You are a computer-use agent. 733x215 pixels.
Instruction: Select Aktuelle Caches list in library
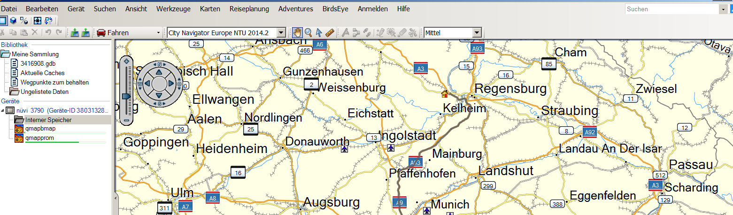[x=42, y=73]
